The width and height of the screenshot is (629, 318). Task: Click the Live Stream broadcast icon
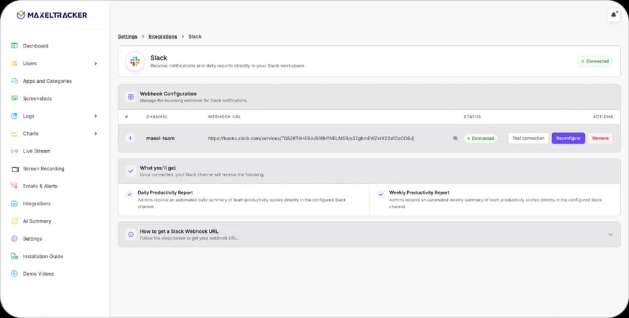pyautogui.click(x=15, y=151)
